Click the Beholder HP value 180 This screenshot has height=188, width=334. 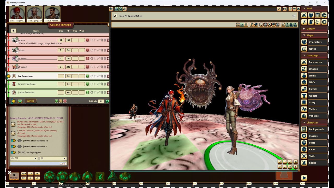coord(68,58)
